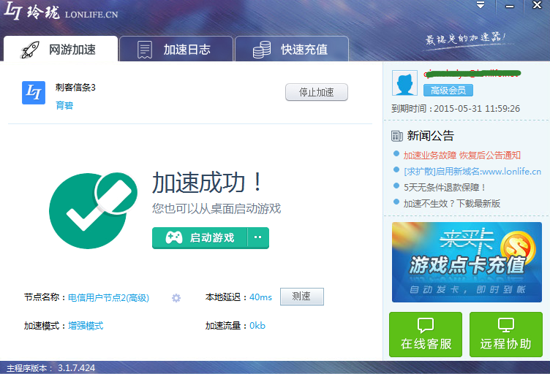Click the 游戏点卡充值 banner ad
This screenshot has width=550, height=374.
467,262
